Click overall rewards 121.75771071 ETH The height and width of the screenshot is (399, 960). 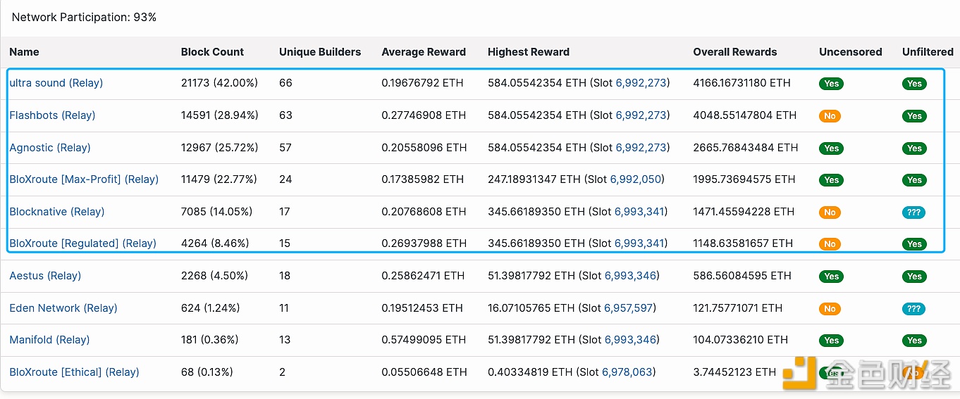point(738,308)
